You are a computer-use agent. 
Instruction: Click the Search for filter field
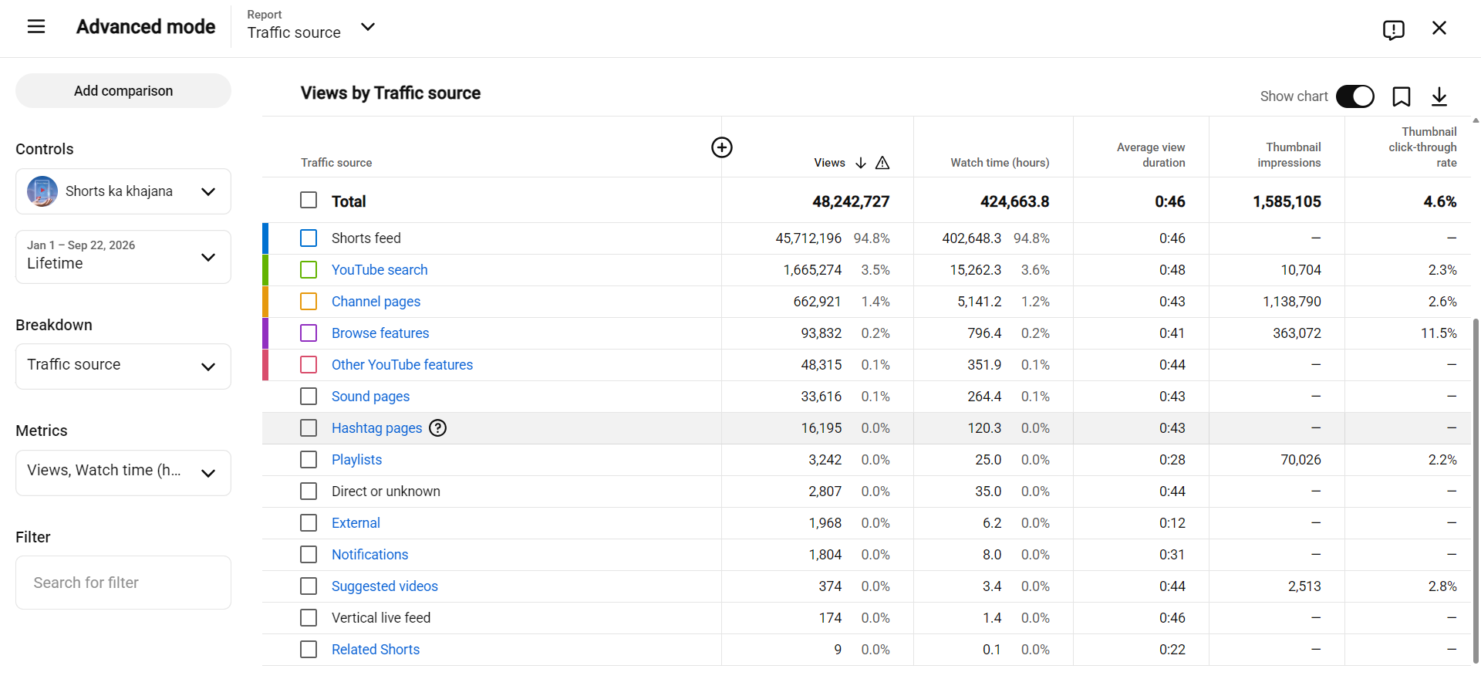[123, 583]
